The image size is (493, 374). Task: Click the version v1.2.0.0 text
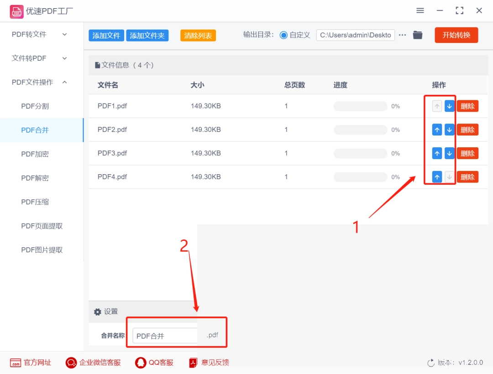pos(471,363)
